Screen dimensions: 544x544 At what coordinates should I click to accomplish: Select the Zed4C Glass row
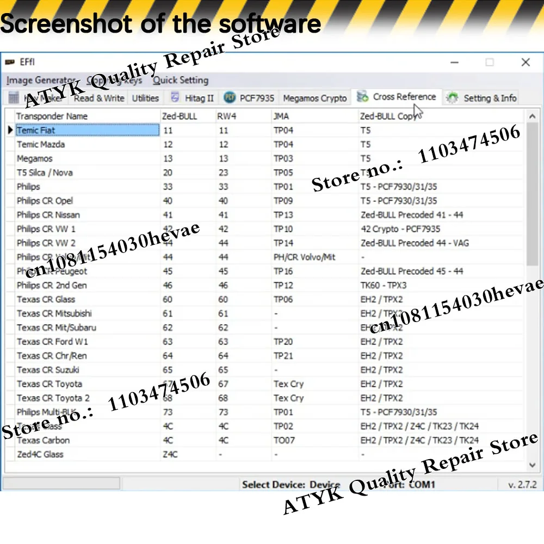pyautogui.click(x=264, y=454)
